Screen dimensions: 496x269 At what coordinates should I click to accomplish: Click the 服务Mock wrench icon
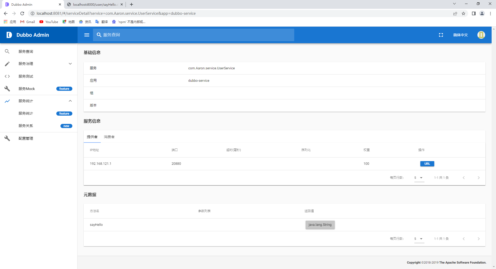pos(7,89)
